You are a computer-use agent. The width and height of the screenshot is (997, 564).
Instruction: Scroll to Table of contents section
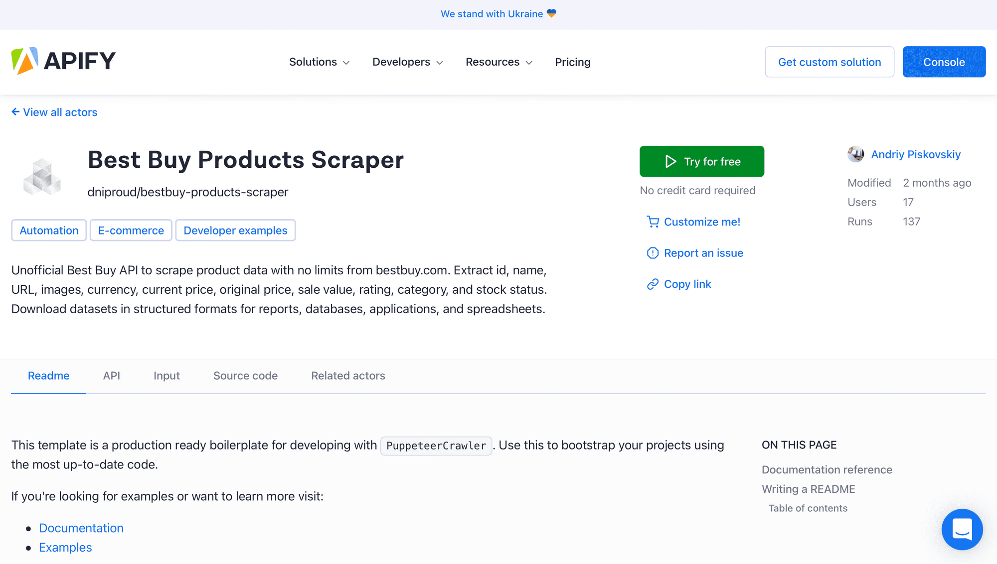pyautogui.click(x=808, y=507)
